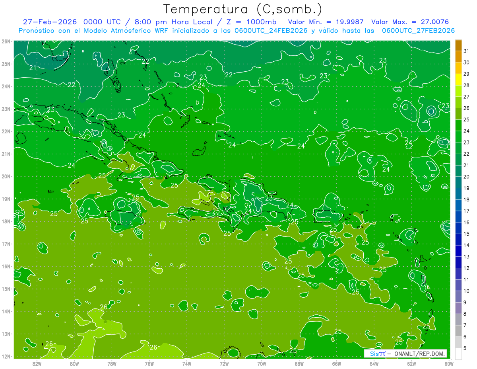This screenshot has width=477, height=369.
Task: Pick legend swatch between 21 and 22
Action: tap(458, 160)
